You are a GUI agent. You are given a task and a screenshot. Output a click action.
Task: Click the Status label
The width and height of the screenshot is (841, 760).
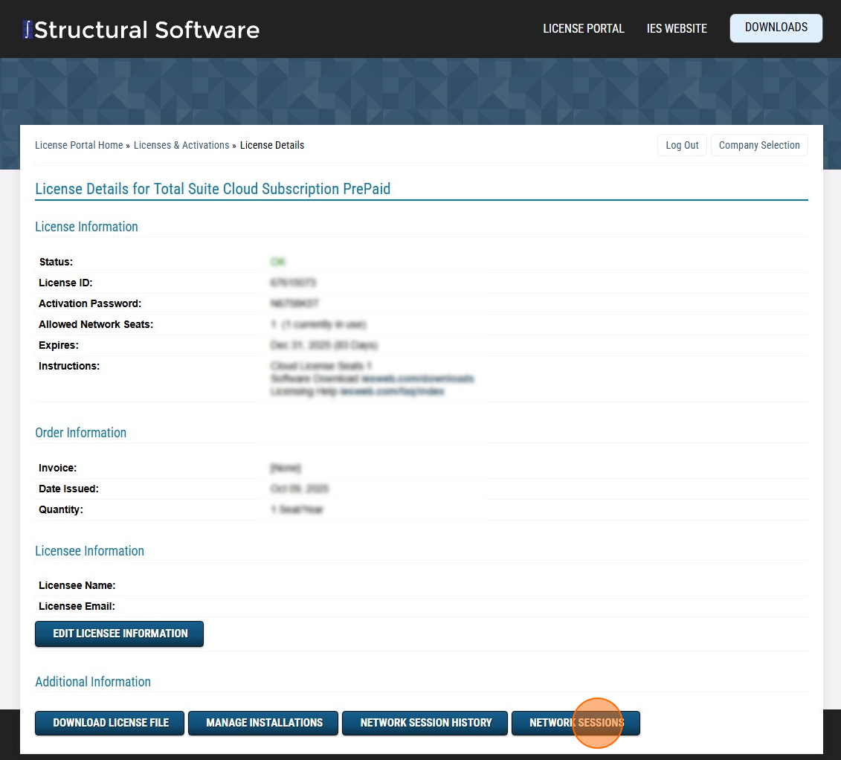tap(56, 262)
